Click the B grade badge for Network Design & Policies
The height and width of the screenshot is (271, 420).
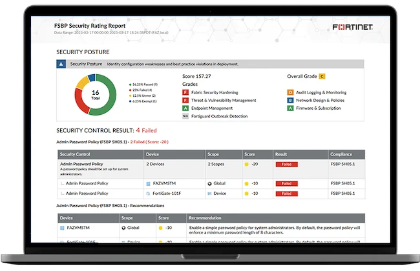tap(291, 100)
